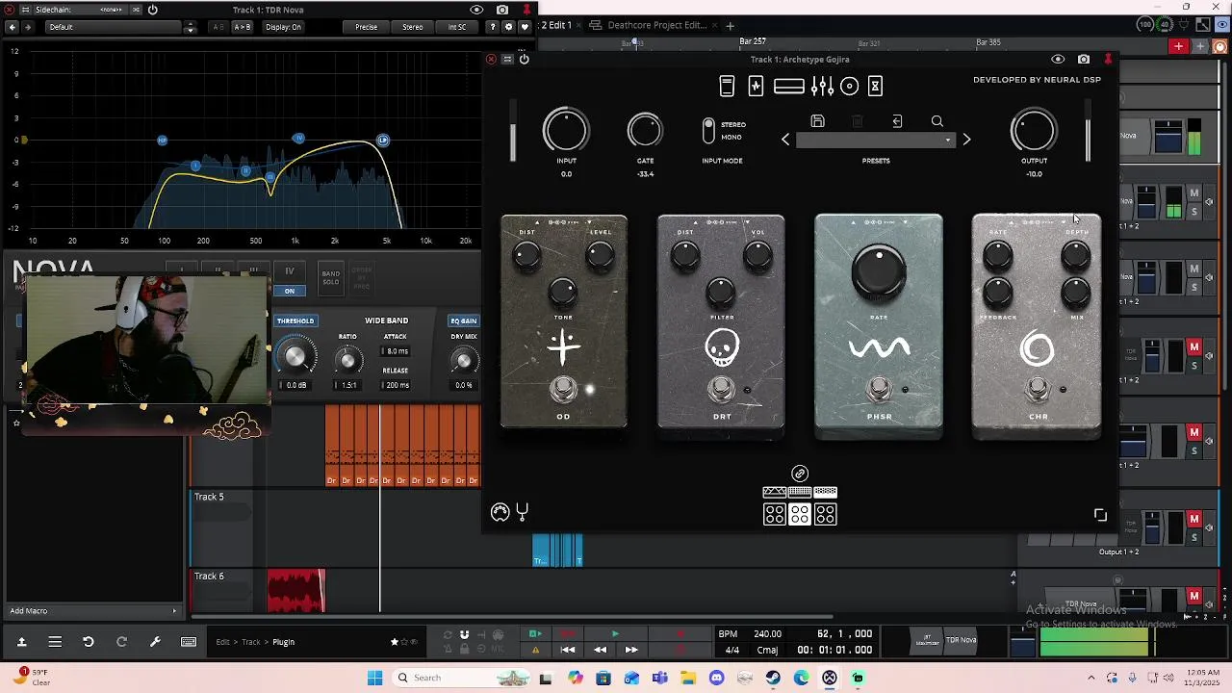Click the heart icon in TDR Nova toolbar
This screenshot has height=693, width=1232.
525,27
